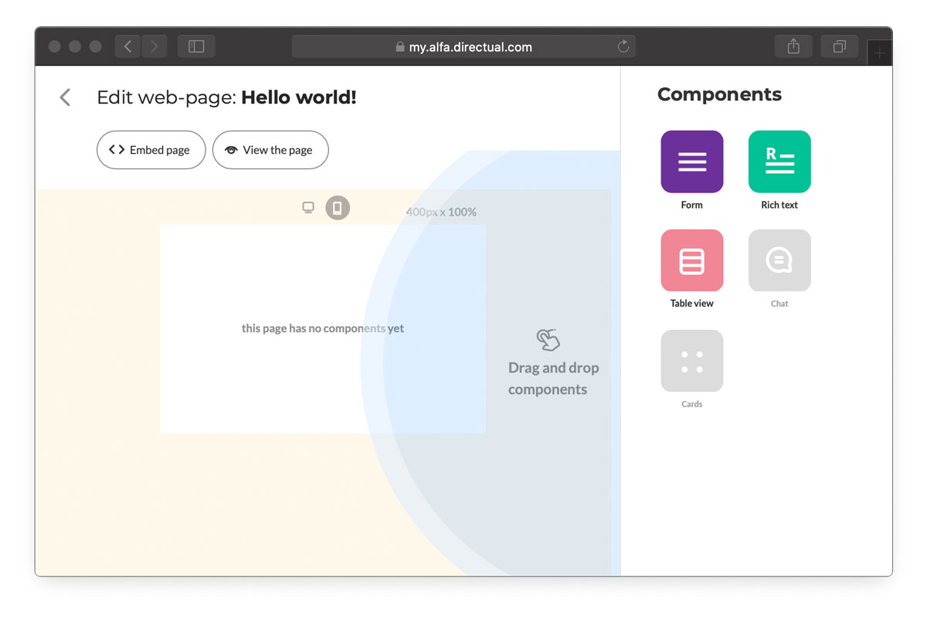Click the grayed Chat component icon

779,260
